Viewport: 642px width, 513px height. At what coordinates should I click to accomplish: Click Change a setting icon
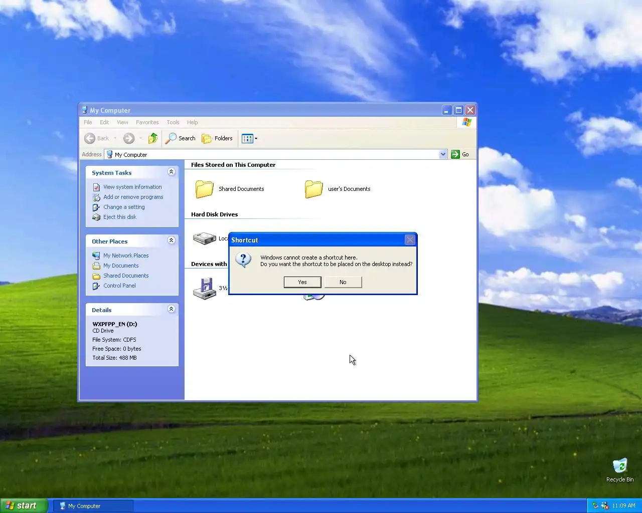click(x=96, y=207)
